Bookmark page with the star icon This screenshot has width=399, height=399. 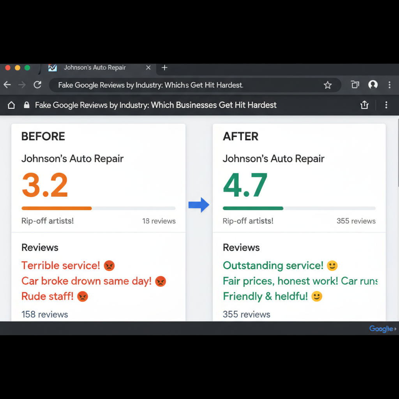(328, 85)
